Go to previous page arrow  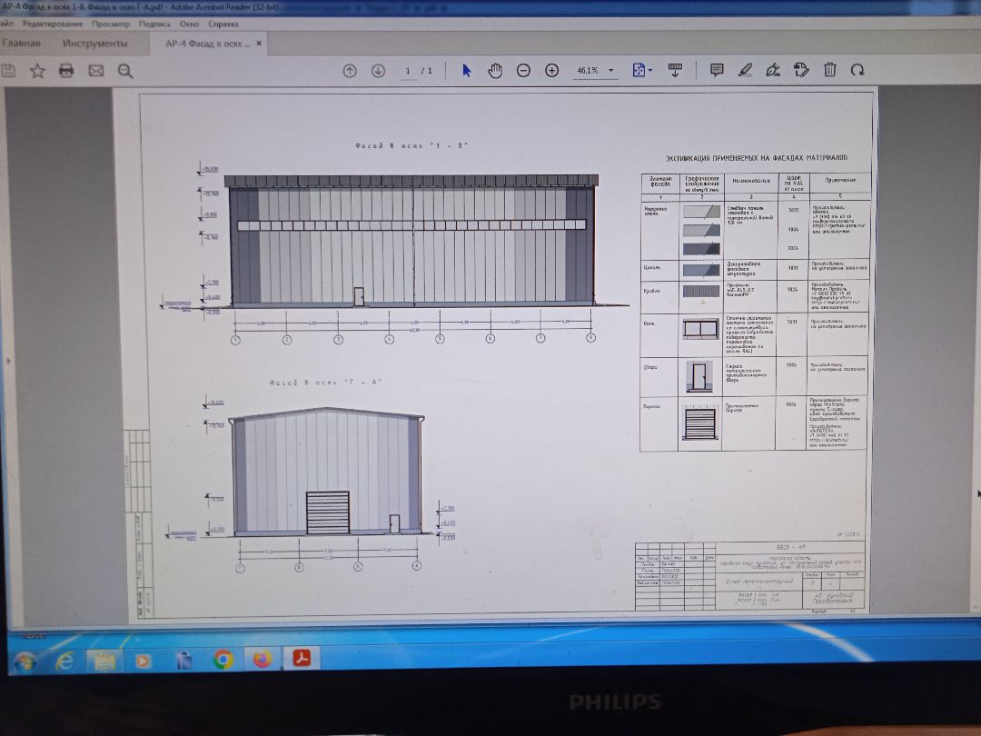350,71
